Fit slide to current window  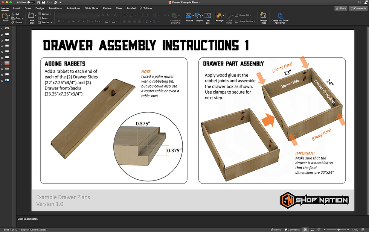click(x=363, y=230)
